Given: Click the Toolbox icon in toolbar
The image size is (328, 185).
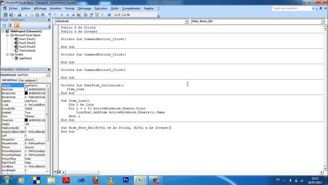Looking at the screenshot, I should [x=102, y=15].
